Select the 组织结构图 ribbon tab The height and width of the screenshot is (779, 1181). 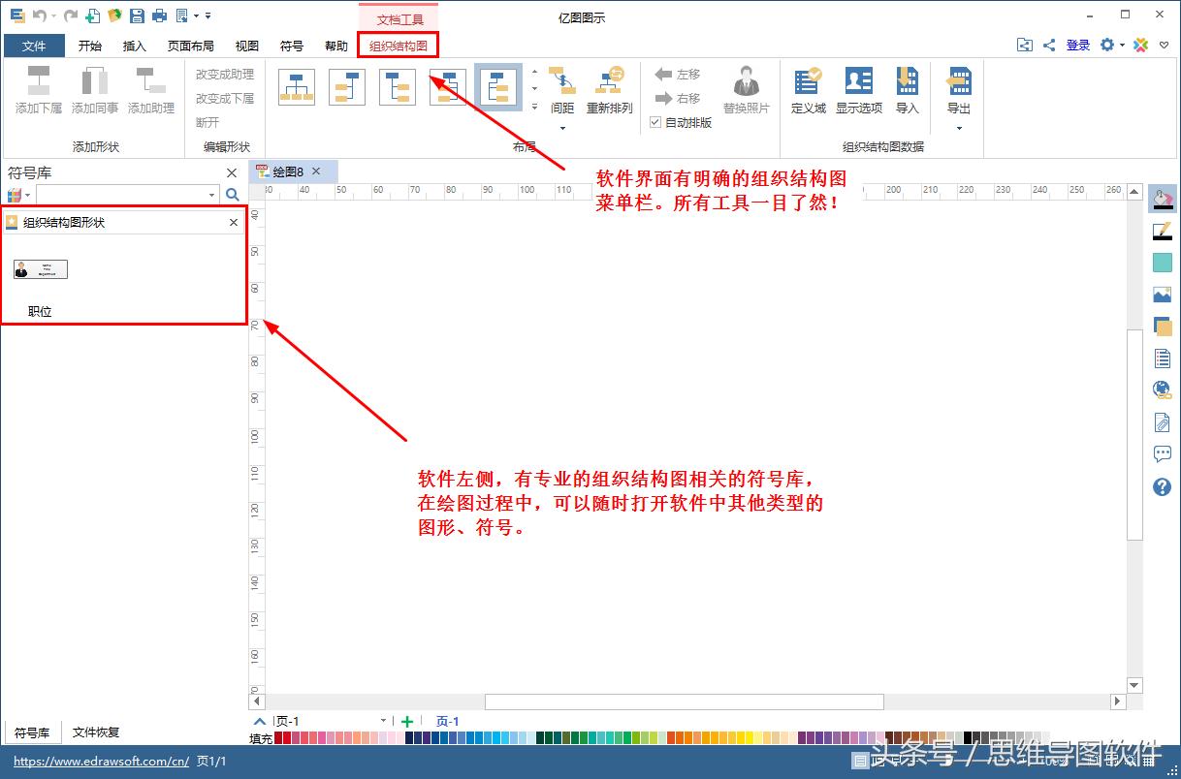coord(399,46)
